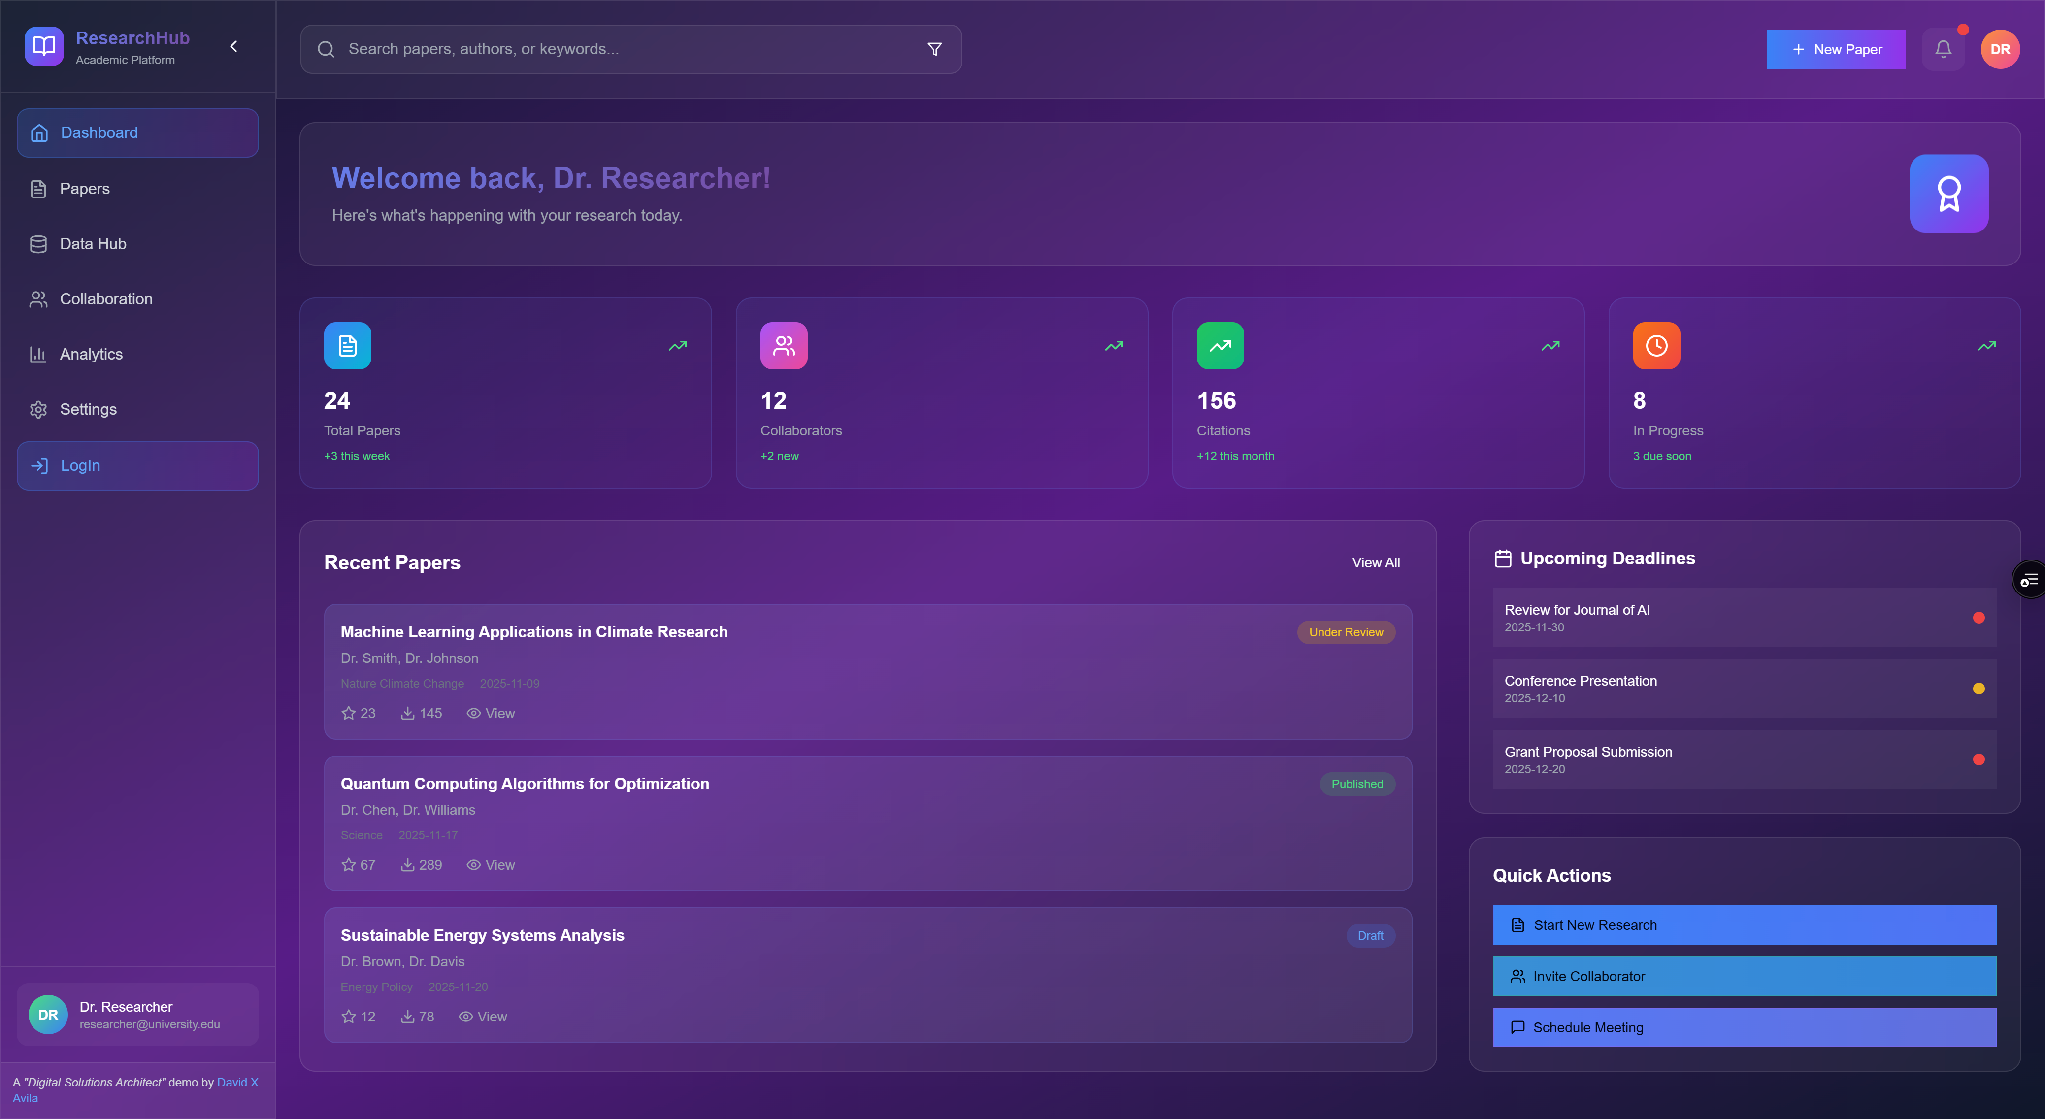The height and width of the screenshot is (1119, 2045).
Task: Expand the Upcoming Deadlines calendar section
Action: (x=1502, y=558)
